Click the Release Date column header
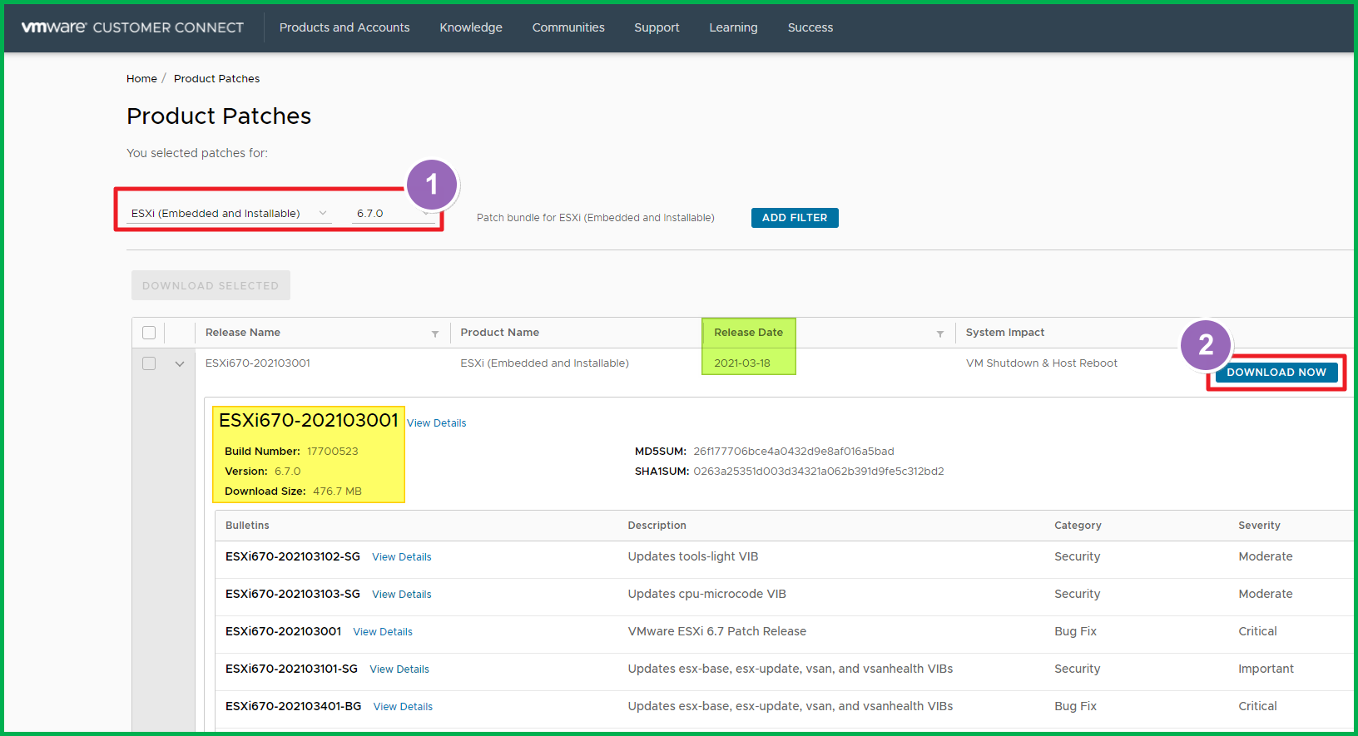1358x736 pixels. pos(748,333)
